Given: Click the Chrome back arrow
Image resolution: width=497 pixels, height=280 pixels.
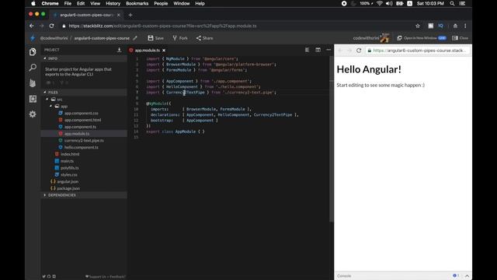Looking at the screenshot, I should tap(31, 26).
